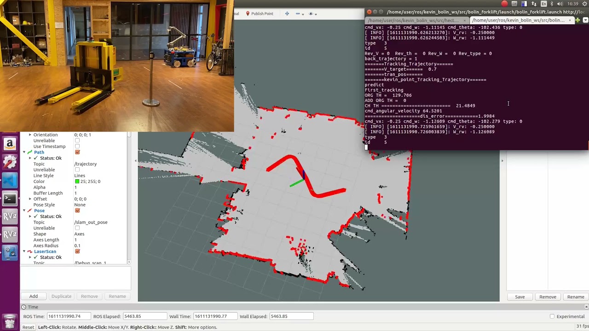Open the second RViz dock icon

click(x=10, y=234)
